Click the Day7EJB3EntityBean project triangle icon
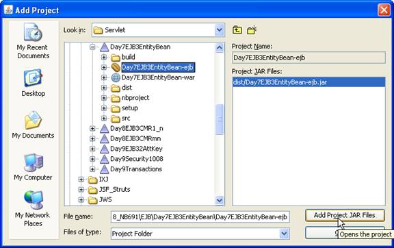 tap(104, 47)
